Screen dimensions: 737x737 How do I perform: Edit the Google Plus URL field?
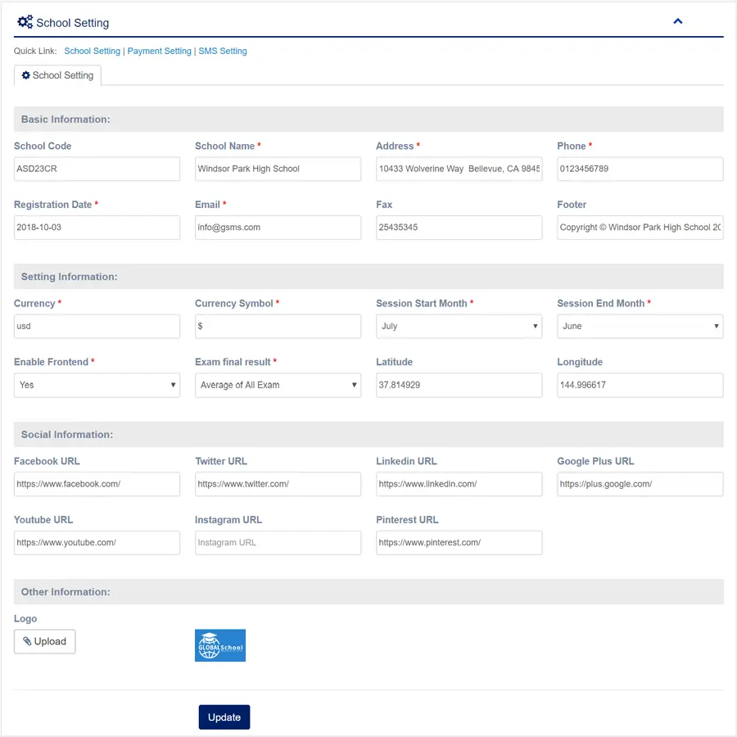point(640,484)
